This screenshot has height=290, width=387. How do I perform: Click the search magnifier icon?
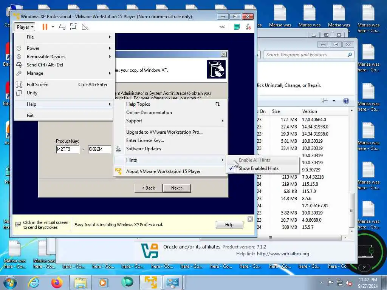point(350,55)
